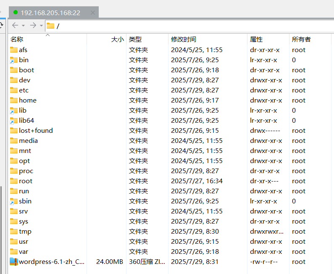Click the -rw-r--r-- attribute cell
The width and height of the screenshot is (334, 274).
264,262
